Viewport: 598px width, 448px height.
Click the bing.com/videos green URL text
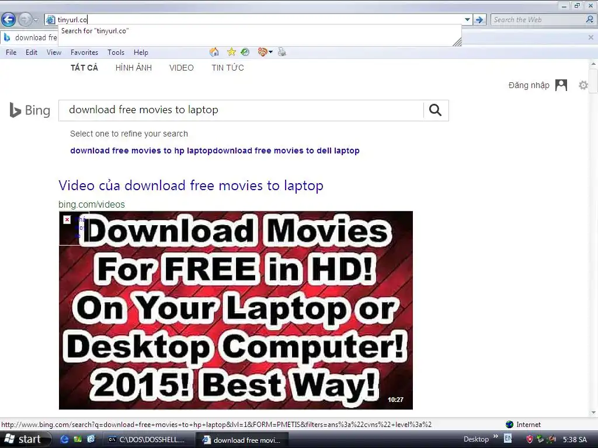click(92, 205)
